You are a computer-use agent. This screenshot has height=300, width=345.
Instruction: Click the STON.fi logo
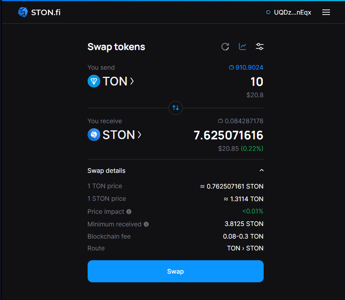[x=39, y=12]
